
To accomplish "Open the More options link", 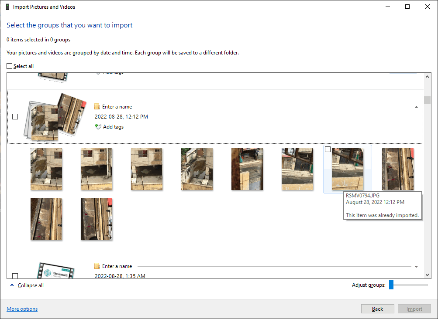I will click(22, 309).
